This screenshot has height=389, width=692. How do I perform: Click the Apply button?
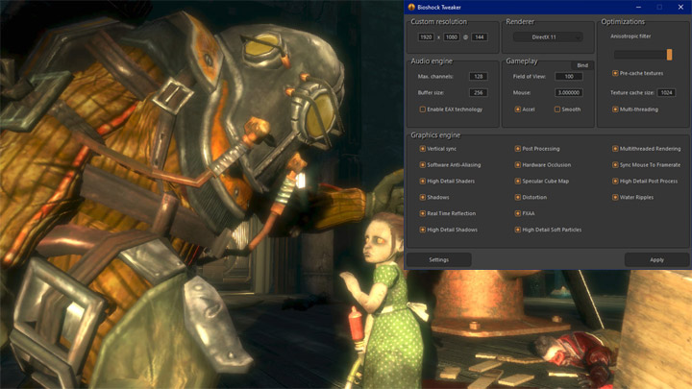point(656,259)
